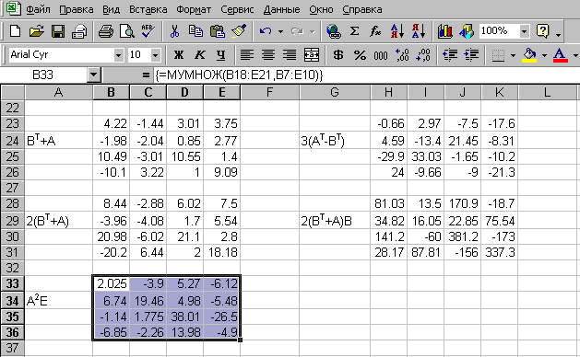This screenshot has width=580, height=357.
Task: Save the workbook with floppy icon
Action: coord(58,31)
